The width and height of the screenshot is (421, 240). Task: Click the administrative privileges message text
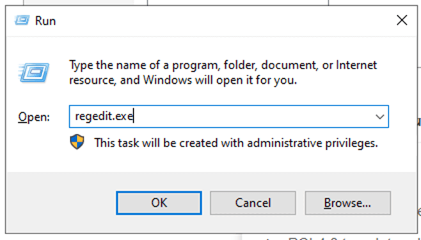click(x=236, y=143)
